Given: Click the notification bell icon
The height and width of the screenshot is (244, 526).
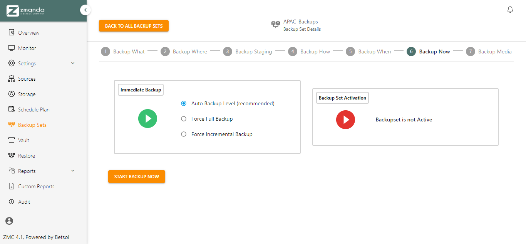Looking at the screenshot, I should click(x=510, y=10).
